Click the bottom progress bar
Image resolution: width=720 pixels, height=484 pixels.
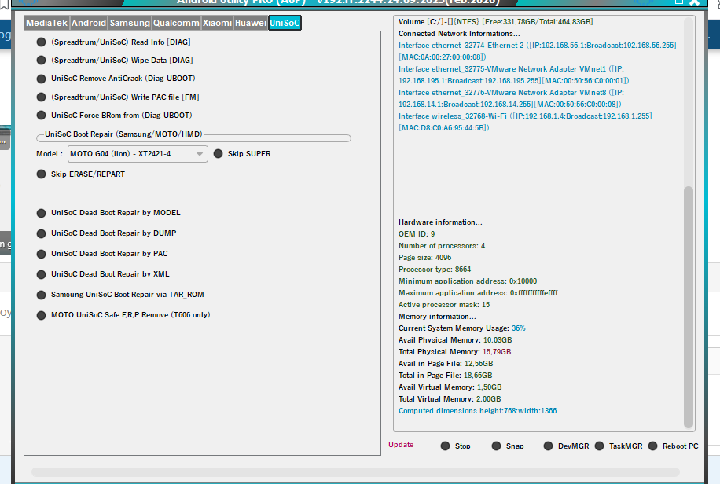[355, 472]
